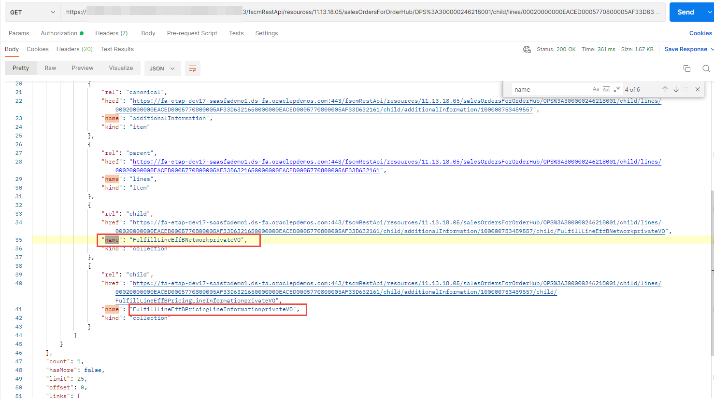Open the JSON format dropdown
Image resolution: width=714 pixels, height=399 pixels.
162,69
